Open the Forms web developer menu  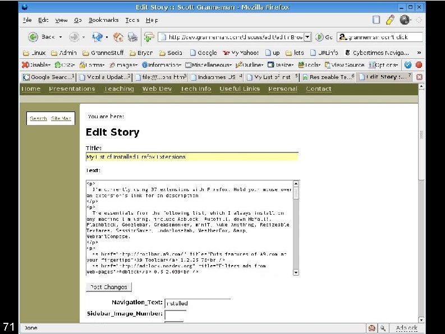[x=92, y=65]
